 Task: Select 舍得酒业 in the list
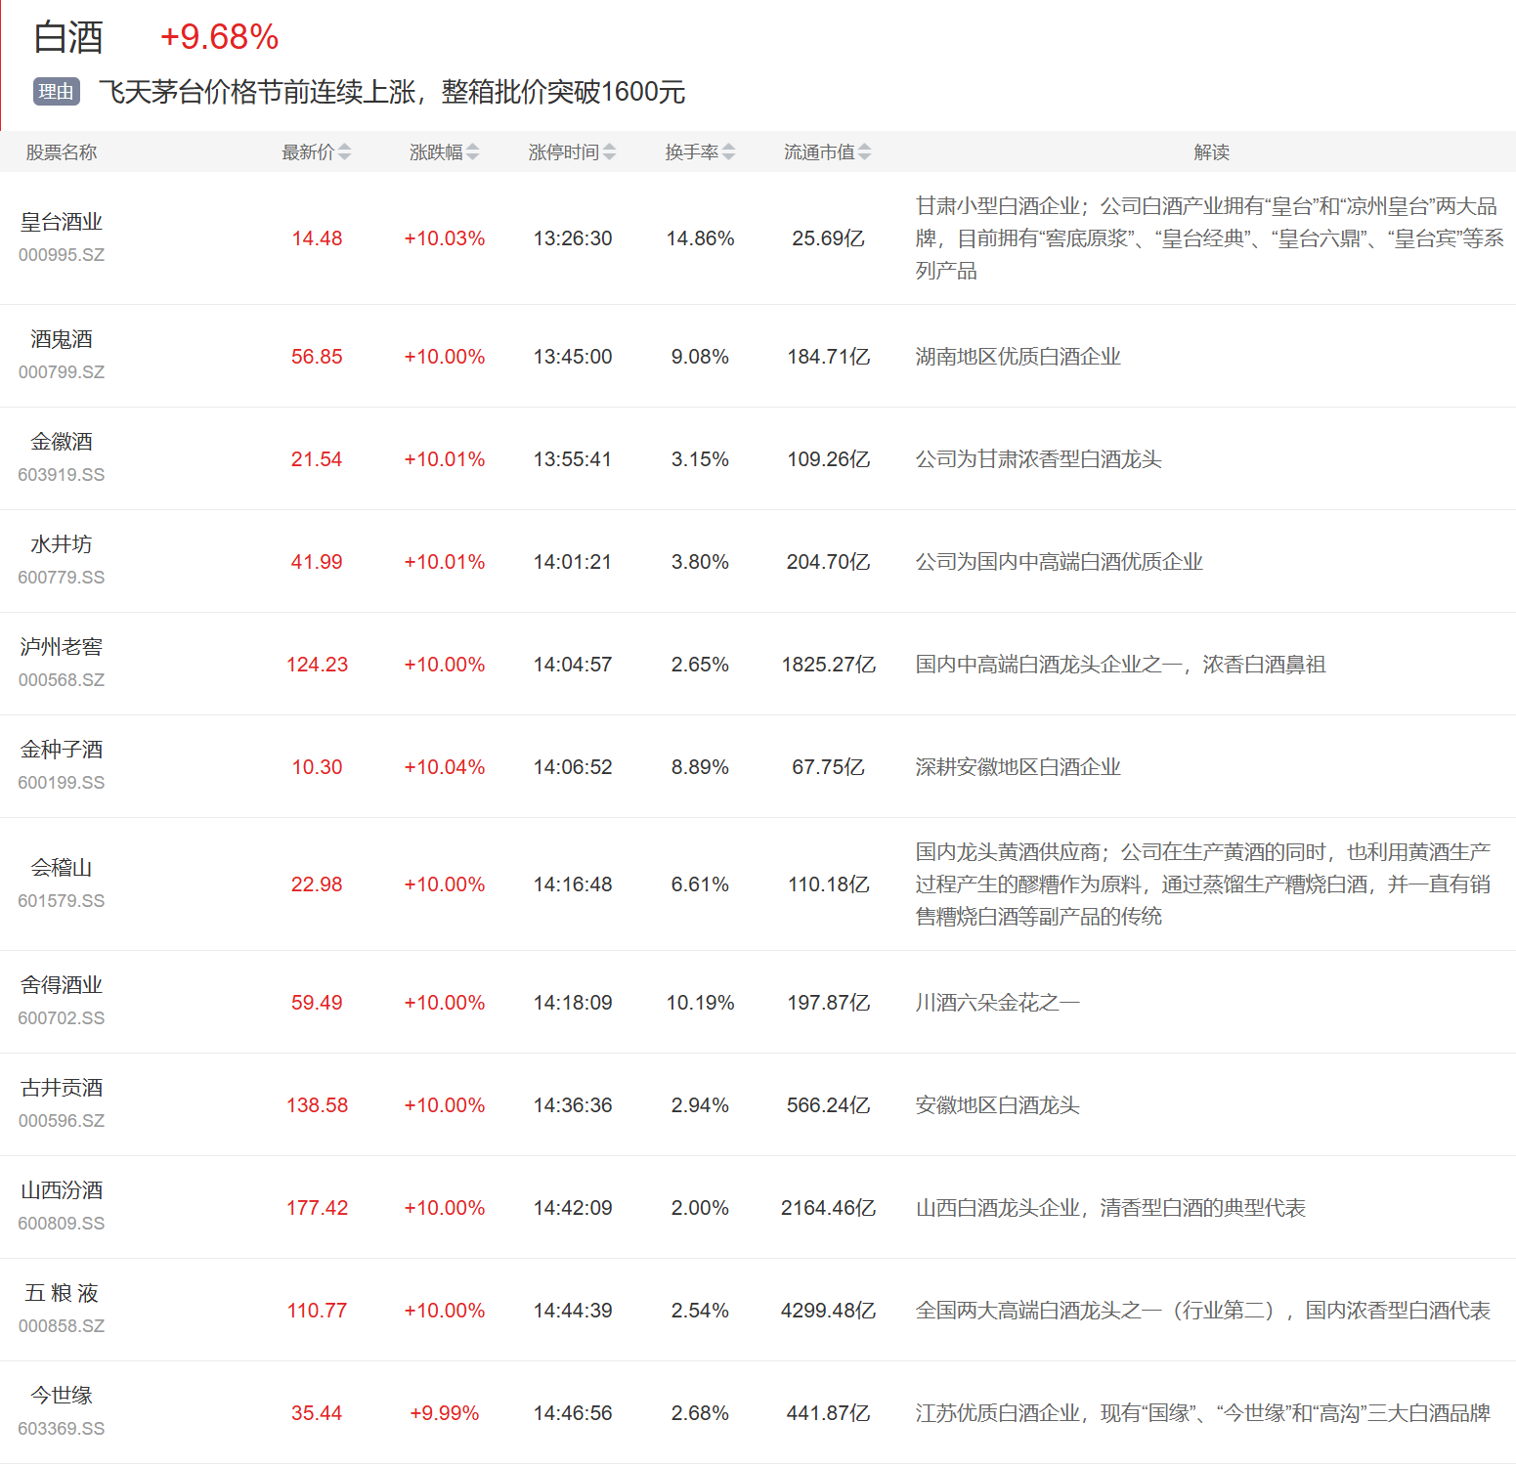(62, 986)
